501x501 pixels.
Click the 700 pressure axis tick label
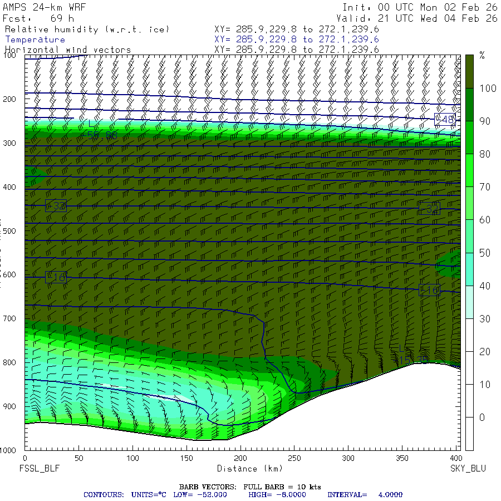tap(9, 318)
